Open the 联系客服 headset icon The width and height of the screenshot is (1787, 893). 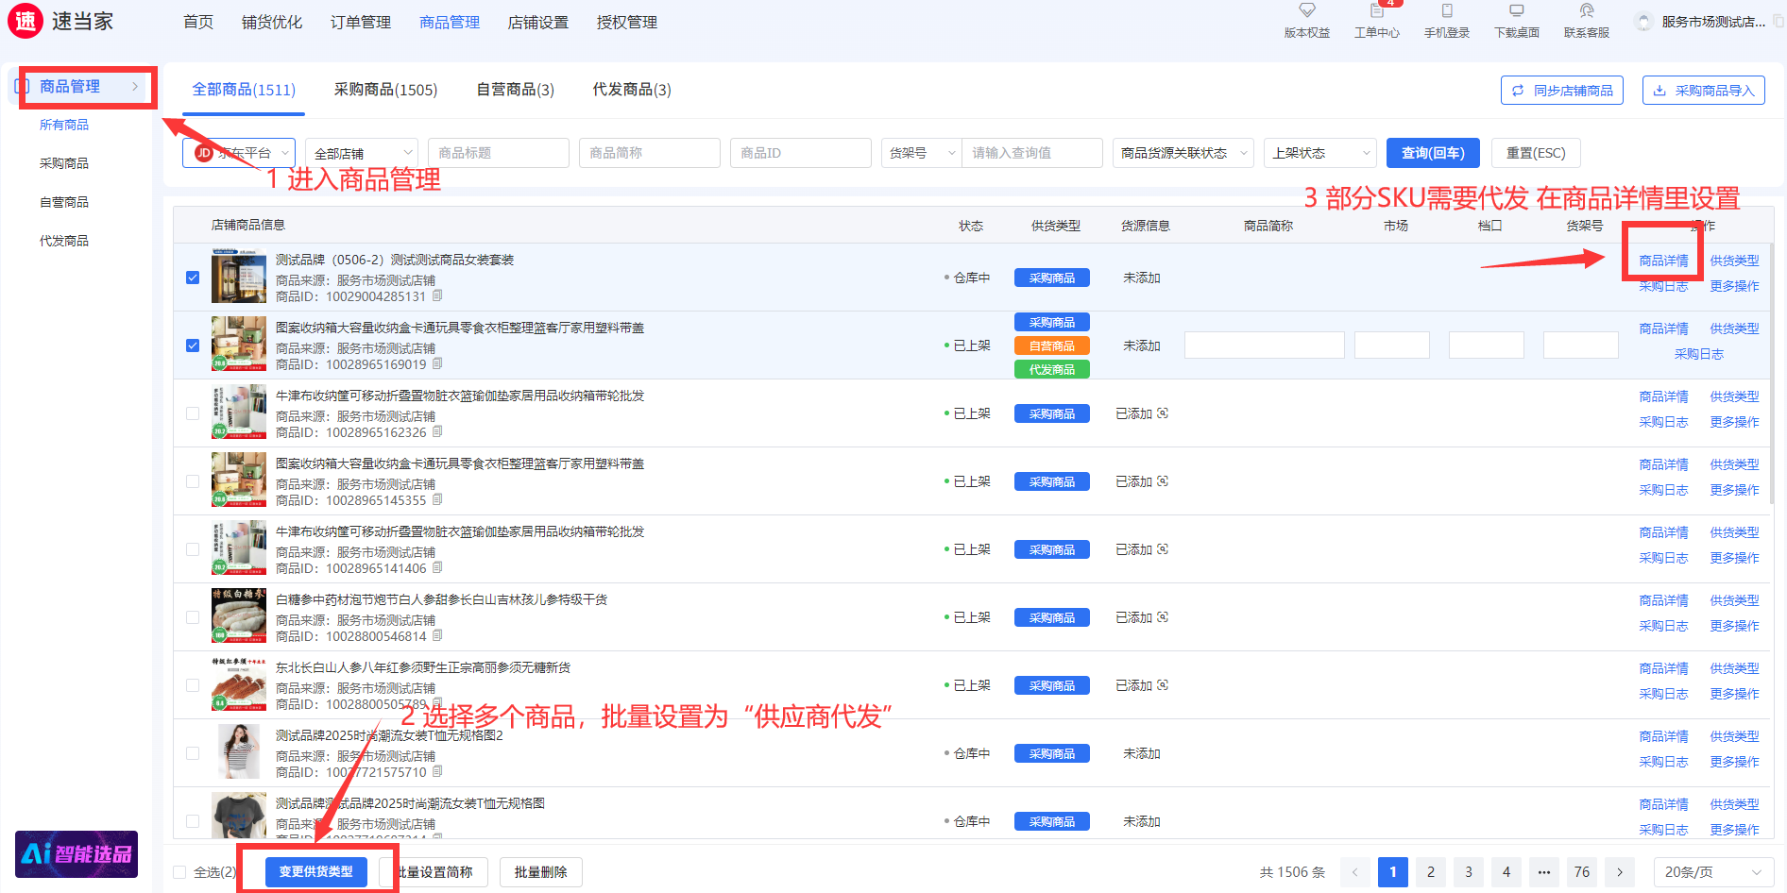click(x=1586, y=11)
